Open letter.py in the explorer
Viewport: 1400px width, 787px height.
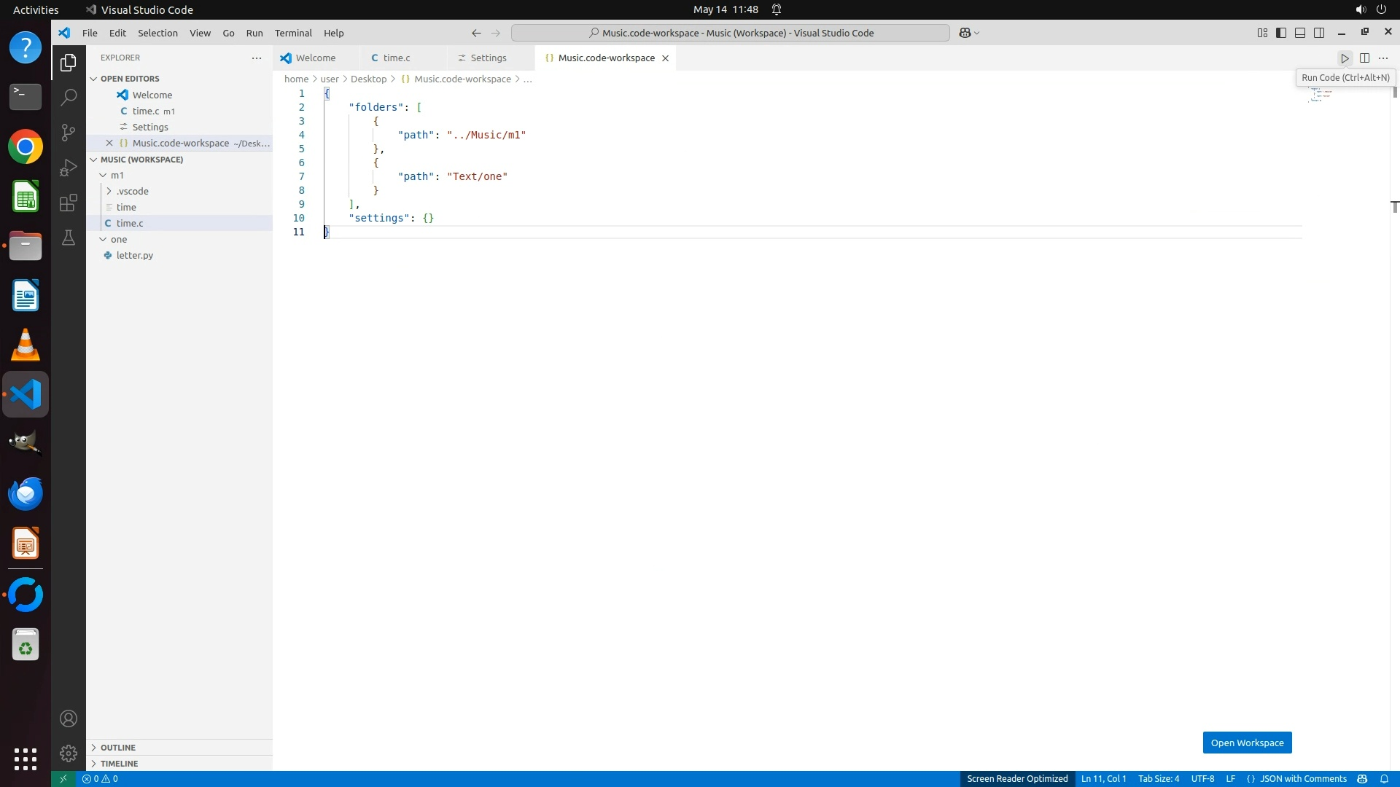(134, 255)
